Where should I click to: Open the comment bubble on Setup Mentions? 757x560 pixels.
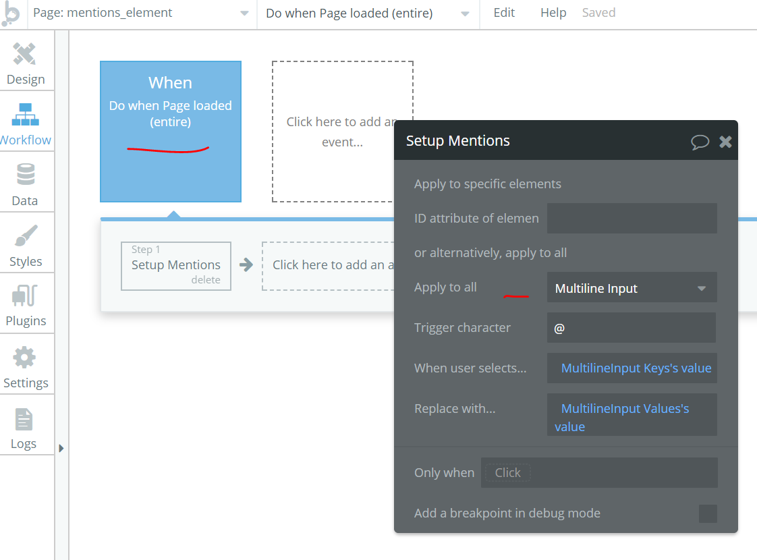pos(701,142)
